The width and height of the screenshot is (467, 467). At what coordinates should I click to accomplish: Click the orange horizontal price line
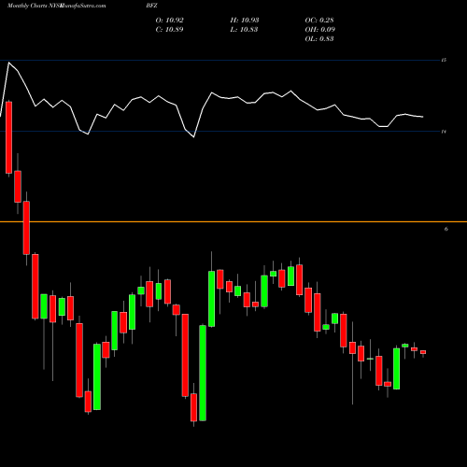[x=233, y=221]
